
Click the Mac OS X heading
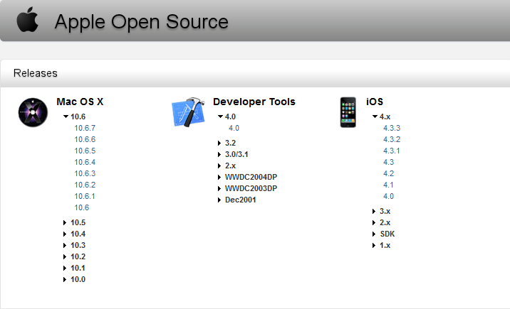(x=80, y=102)
